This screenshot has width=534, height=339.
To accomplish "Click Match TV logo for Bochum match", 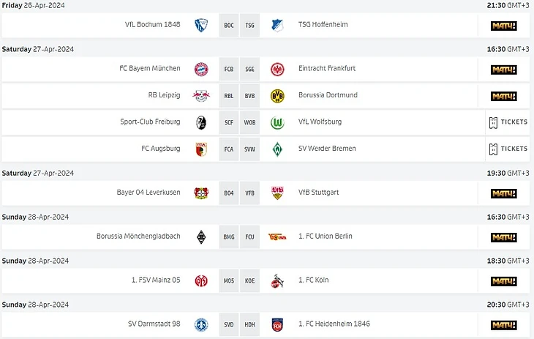I will tap(503, 25).
